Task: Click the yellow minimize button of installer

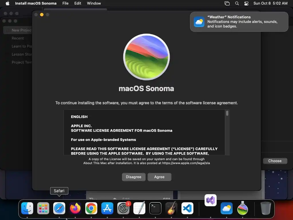Action: 42,15
